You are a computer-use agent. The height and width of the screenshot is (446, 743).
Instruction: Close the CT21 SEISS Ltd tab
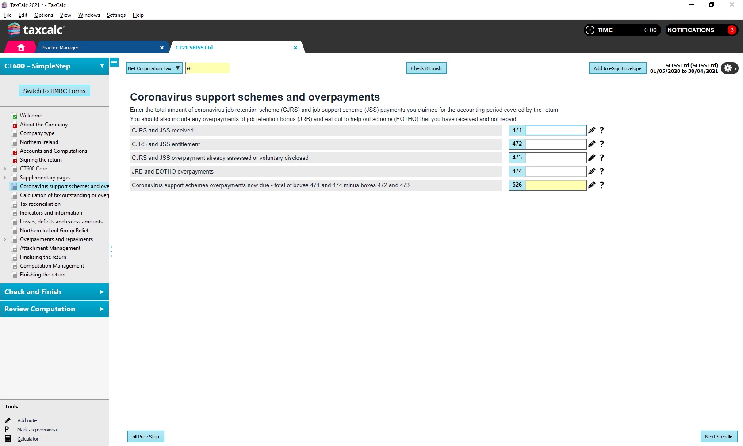[x=295, y=48]
